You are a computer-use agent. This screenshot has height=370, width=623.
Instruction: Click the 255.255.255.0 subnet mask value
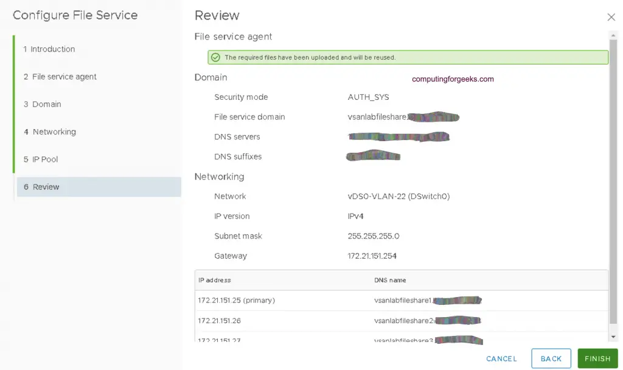373,236
